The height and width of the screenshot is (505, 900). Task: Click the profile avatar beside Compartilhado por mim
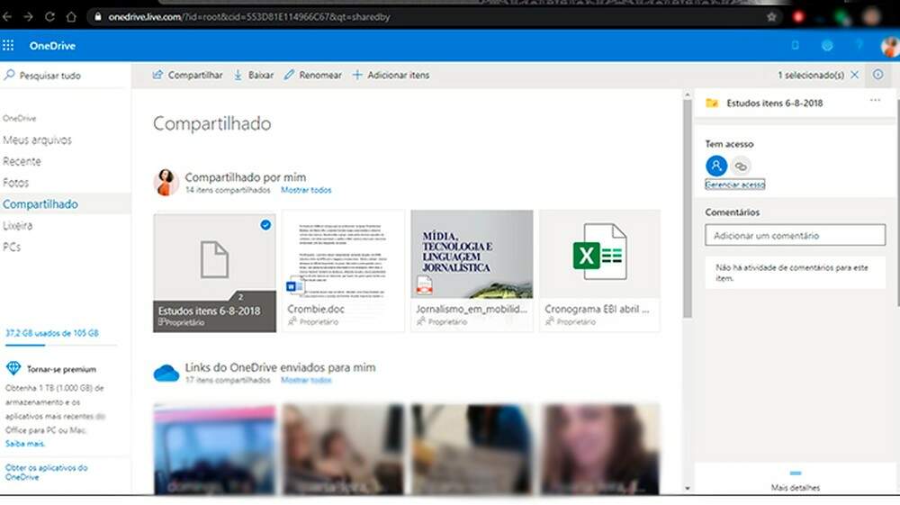coord(166,183)
